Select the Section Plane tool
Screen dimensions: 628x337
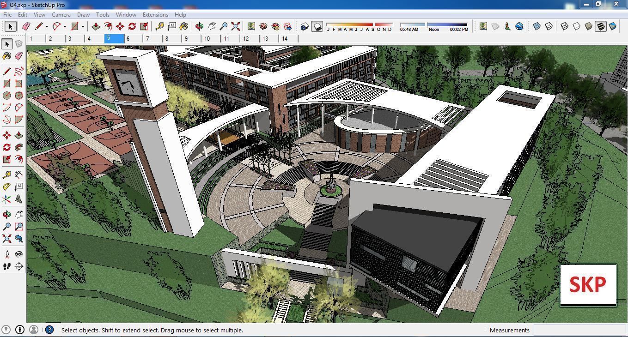coord(18,266)
